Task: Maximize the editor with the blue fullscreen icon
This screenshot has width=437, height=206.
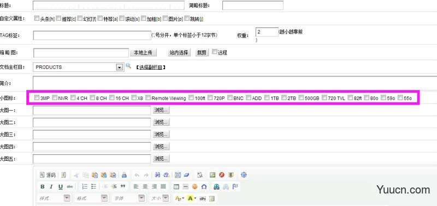Action: [x=244, y=175]
